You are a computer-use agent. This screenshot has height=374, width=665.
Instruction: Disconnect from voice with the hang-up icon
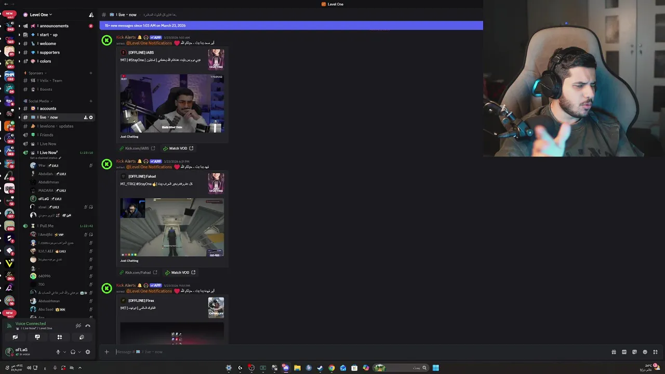[88, 326]
